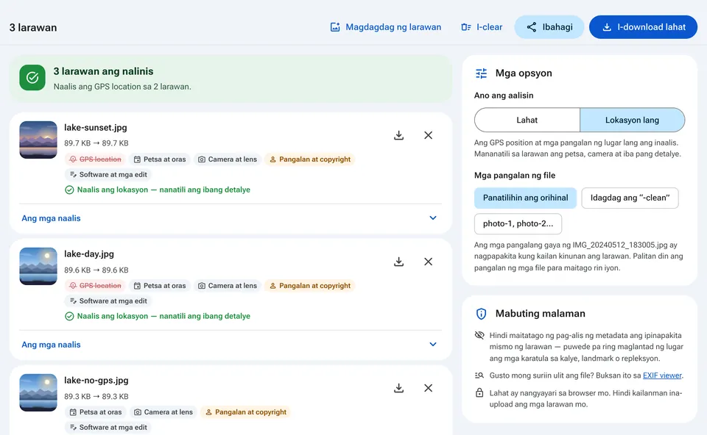Open the EXIF viewer link

pyautogui.click(x=662, y=375)
